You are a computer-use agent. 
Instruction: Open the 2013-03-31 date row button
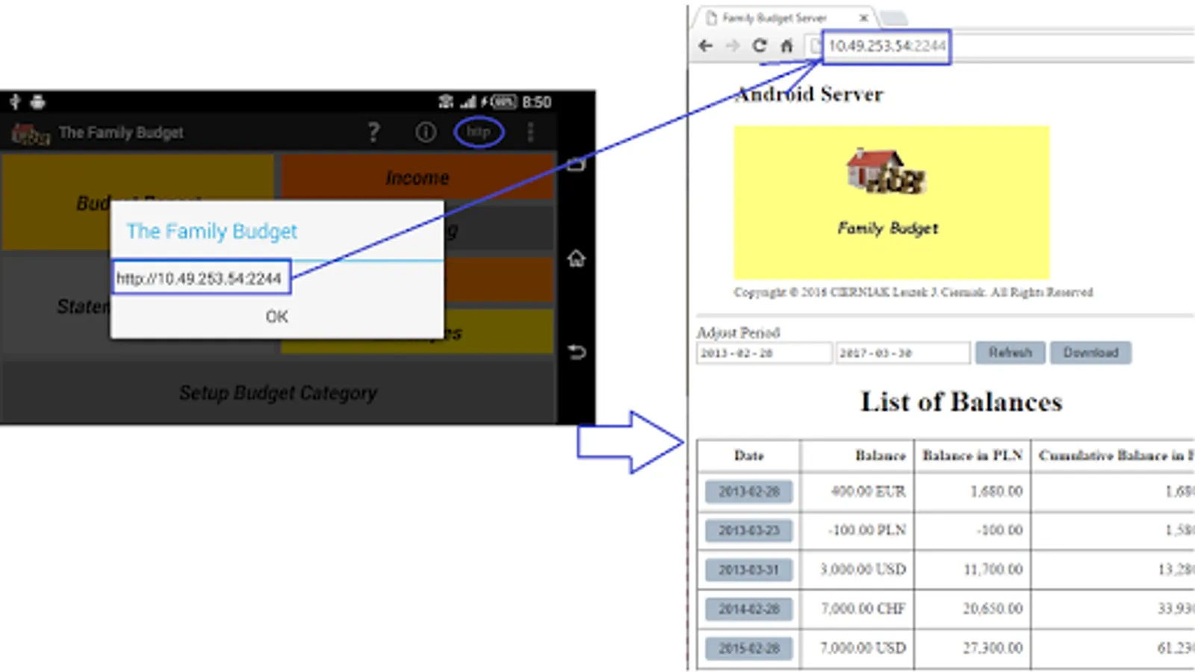click(x=748, y=570)
